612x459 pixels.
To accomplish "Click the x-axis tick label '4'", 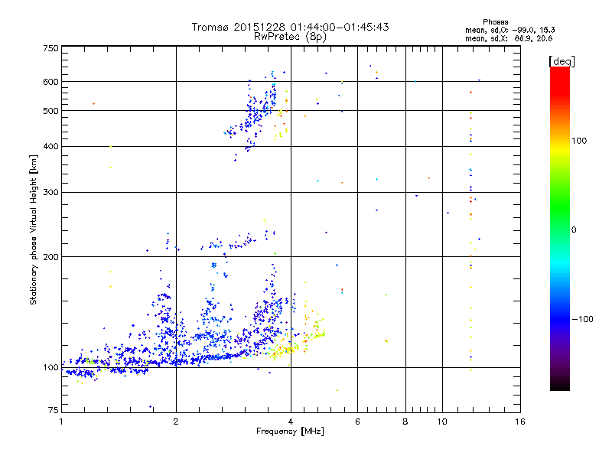I will [291, 422].
